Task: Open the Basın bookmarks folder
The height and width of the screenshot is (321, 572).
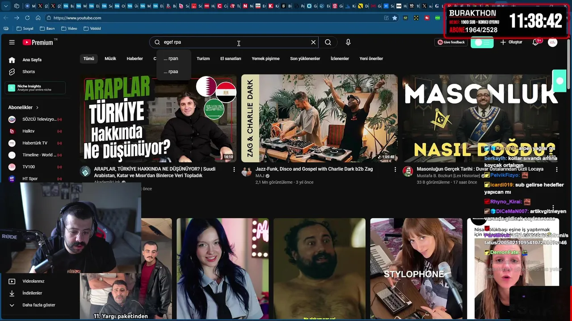Action: (x=47, y=29)
